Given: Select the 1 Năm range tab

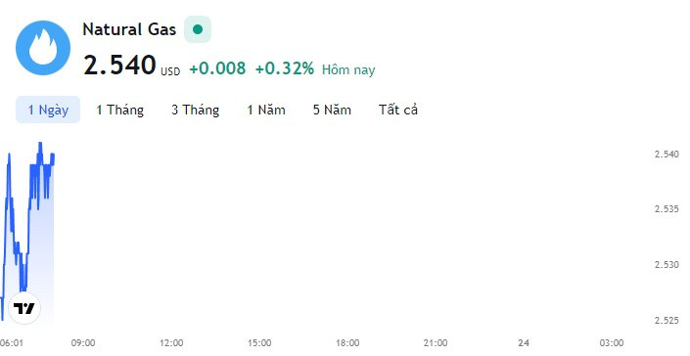Looking at the screenshot, I should pos(266,110).
